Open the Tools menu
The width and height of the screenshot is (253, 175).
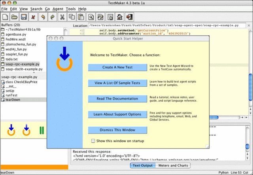coord(71,8)
